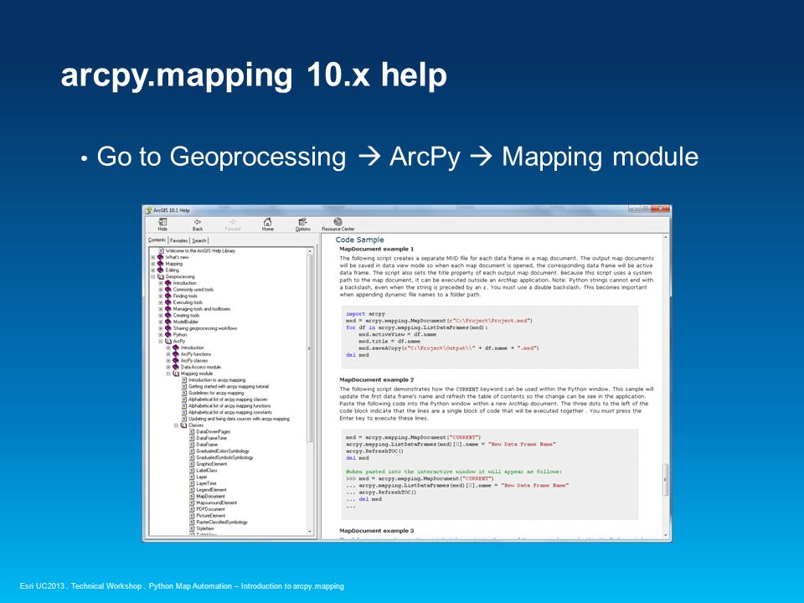Select the DataFrame class topic

click(207, 445)
